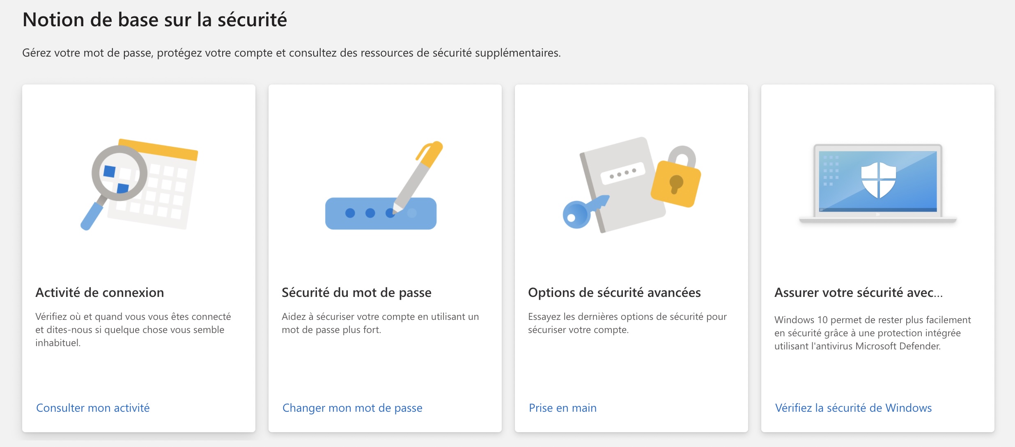Image resolution: width=1015 pixels, height=447 pixels.
Task: Click the Defender shield on the laptop
Action: (878, 180)
